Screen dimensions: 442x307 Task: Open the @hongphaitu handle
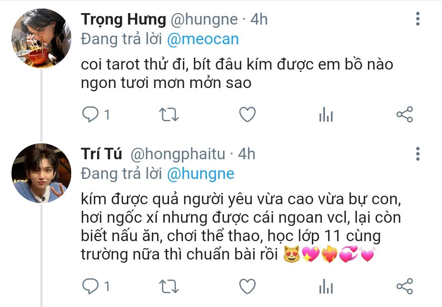(x=178, y=154)
